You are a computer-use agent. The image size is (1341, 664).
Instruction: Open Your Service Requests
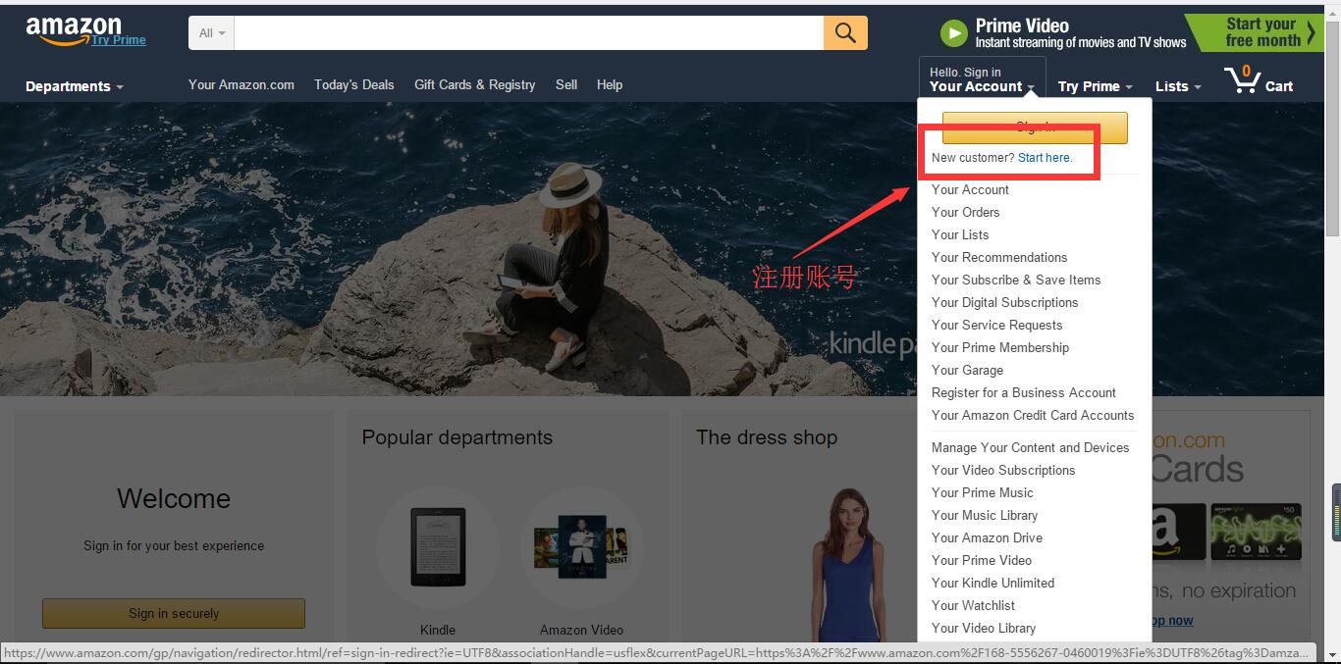(x=996, y=326)
